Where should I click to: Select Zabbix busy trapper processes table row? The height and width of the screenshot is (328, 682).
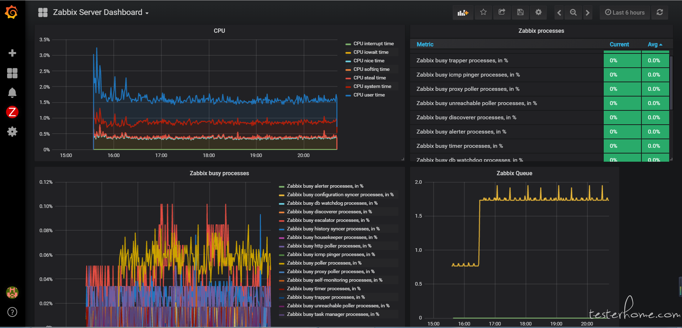coord(540,61)
